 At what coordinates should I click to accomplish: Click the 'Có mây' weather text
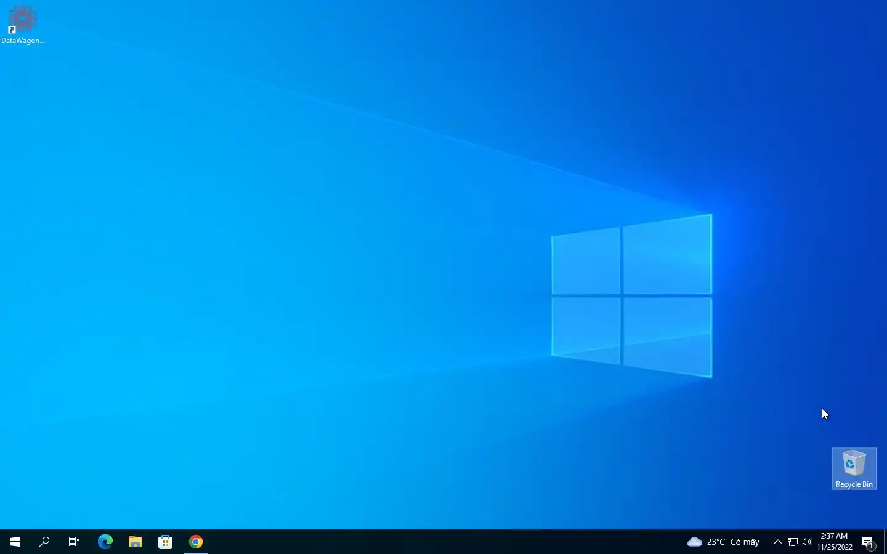click(x=745, y=542)
